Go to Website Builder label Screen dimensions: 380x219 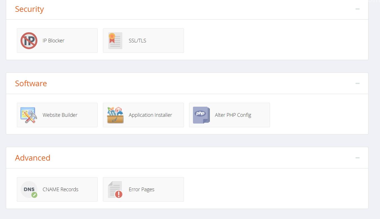pyautogui.click(x=60, y=115)
